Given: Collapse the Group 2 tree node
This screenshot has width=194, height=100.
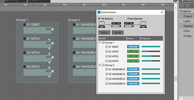Looking at the screenshot, I should coord(100,65).
